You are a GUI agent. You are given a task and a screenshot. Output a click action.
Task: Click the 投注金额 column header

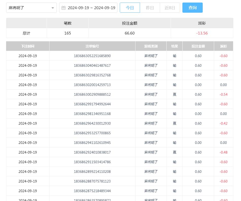198,46
